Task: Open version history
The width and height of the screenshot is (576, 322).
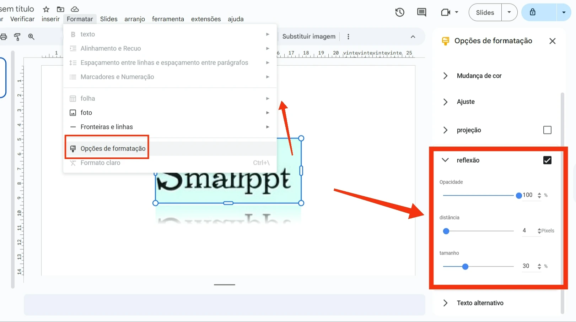Action: tap(399, 12)
